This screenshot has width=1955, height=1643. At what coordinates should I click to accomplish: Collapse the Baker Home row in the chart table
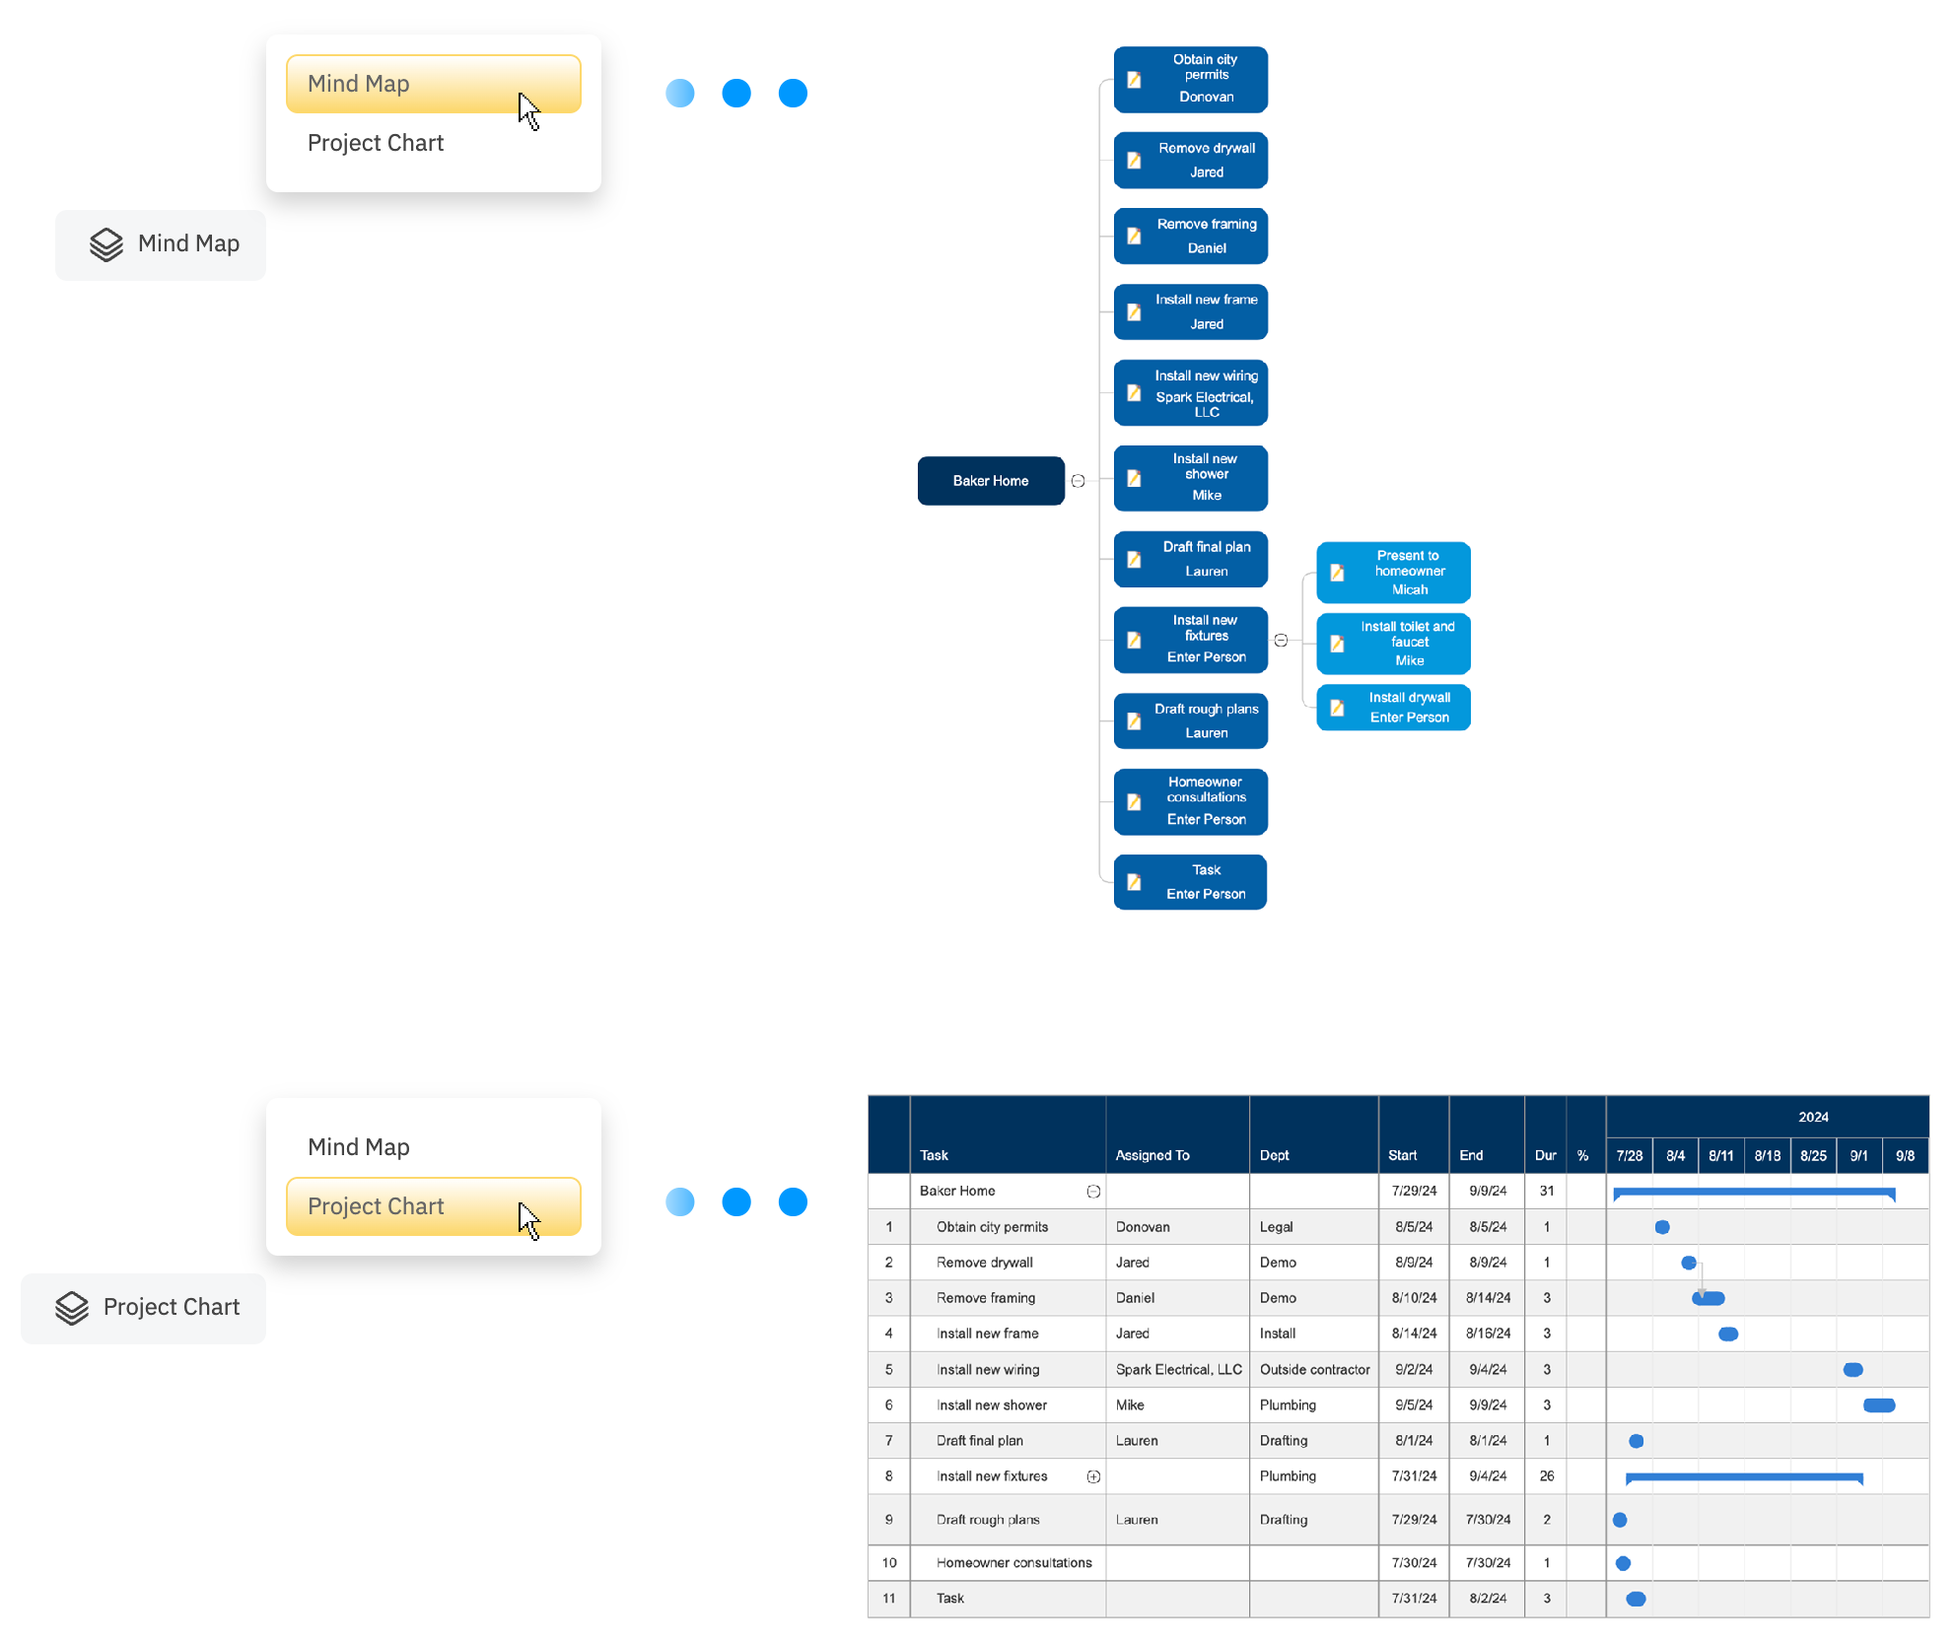(x=1092, y=1191)
